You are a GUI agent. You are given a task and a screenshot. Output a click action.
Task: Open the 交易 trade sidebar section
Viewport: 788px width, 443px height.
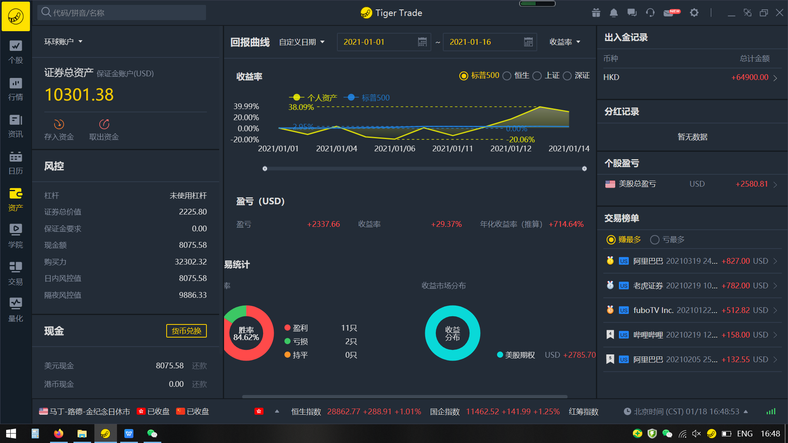[16, 274]
